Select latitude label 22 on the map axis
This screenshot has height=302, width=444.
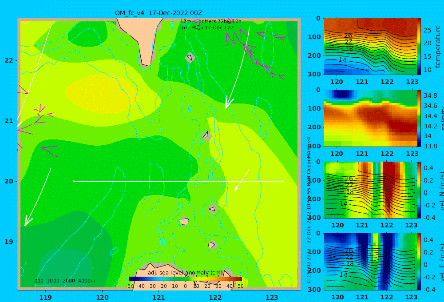pyautogui.click(x=9, y=60)
